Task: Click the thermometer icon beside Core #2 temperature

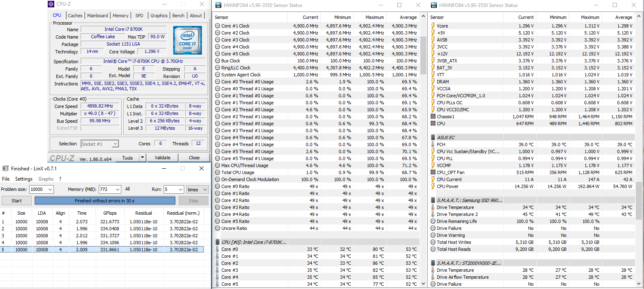Action: point(218,263)
